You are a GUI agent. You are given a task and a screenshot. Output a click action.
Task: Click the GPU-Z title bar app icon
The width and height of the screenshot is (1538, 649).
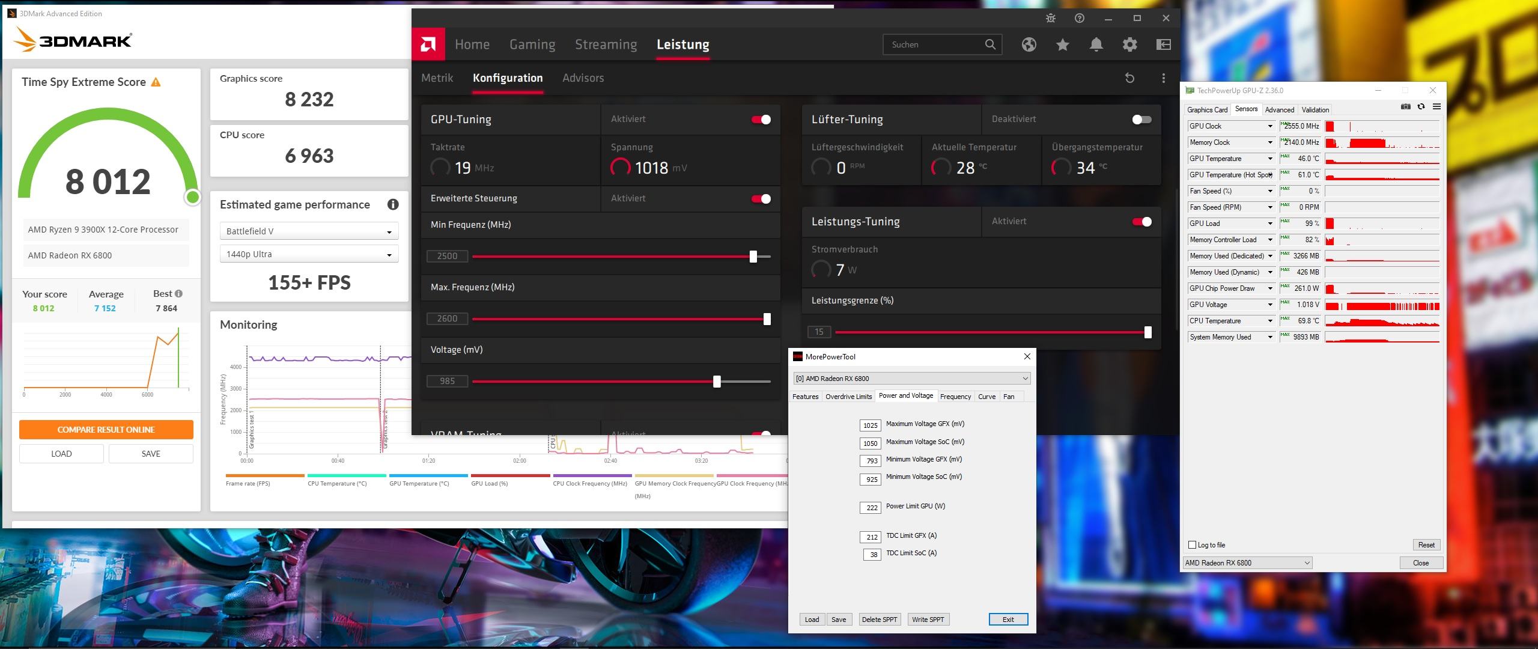pos(1190,91)
